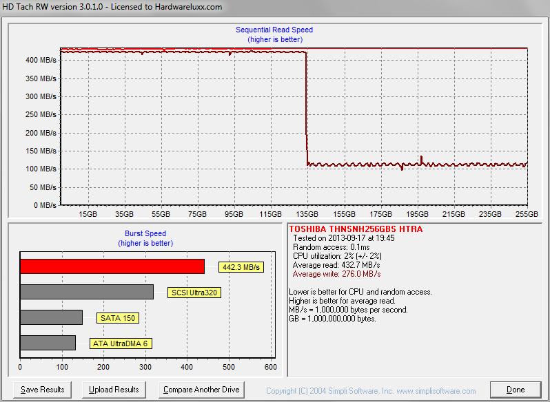The height and width of the screenshot is (402, 550).
Task: Click the 442.3 MB/s burst label
Action: pyautogui.click(x=241, y=267)
